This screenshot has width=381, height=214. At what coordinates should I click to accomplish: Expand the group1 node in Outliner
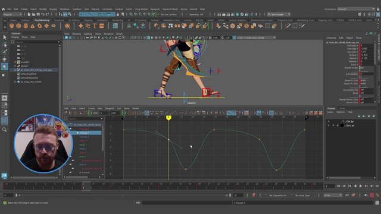coord(15,66)
